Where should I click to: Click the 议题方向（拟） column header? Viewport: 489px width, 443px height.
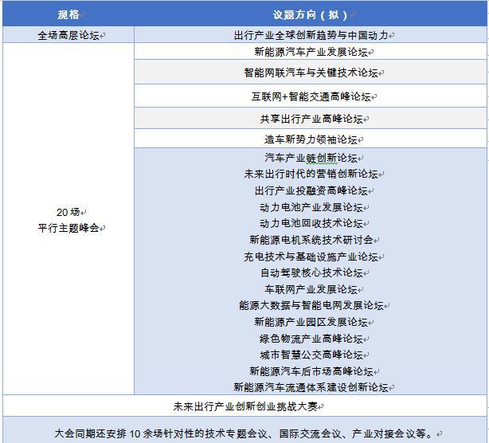point(310,14)
